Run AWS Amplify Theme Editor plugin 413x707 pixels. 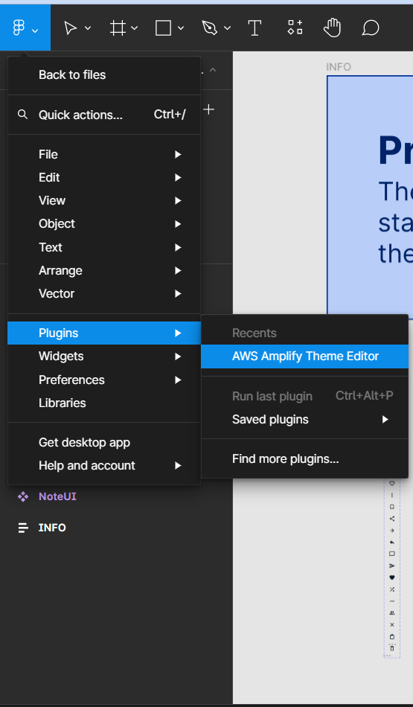[x=305, y=356]
